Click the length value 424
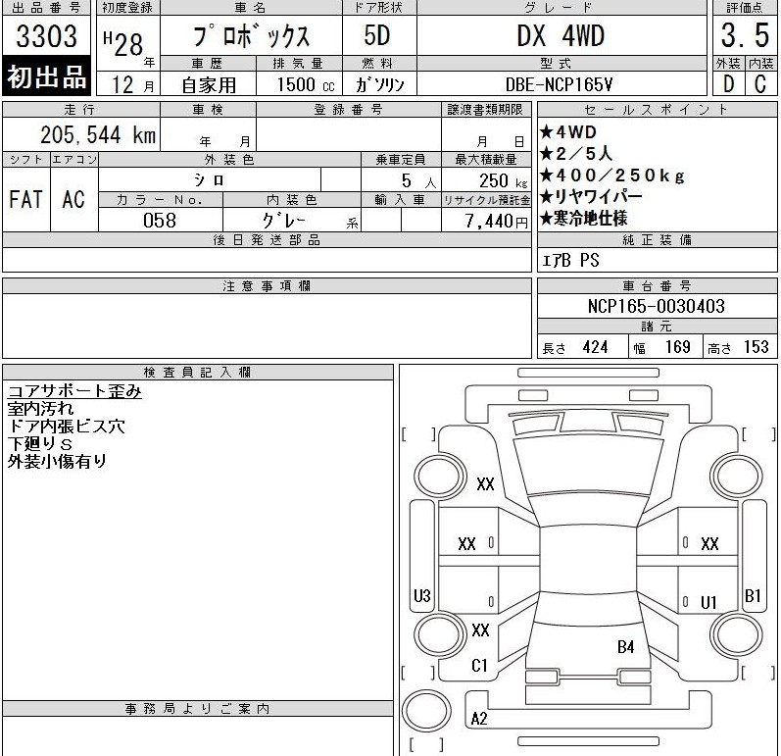Viewport: 781px width, 756px height. tap(595, 347)
